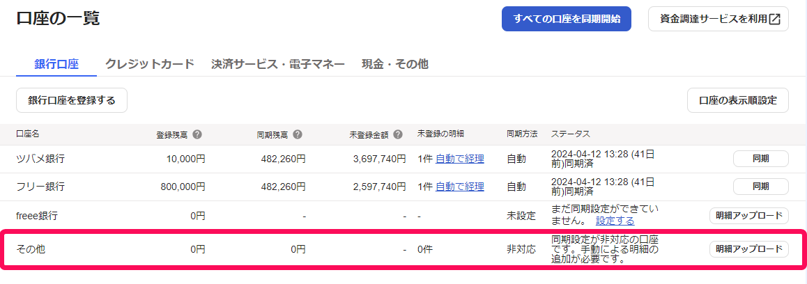Click 自動で経理 link for ツバメ銀行
Viewport: 807px width, 284px height.
tap(459, 159)
